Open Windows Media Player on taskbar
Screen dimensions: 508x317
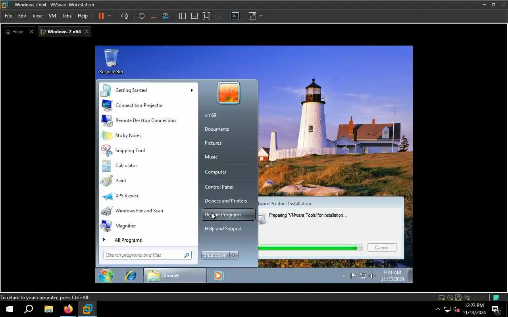click(218, 275)
